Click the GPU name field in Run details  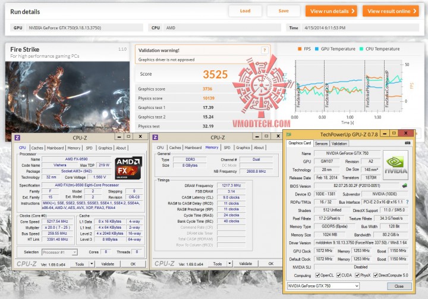point(84,27)
